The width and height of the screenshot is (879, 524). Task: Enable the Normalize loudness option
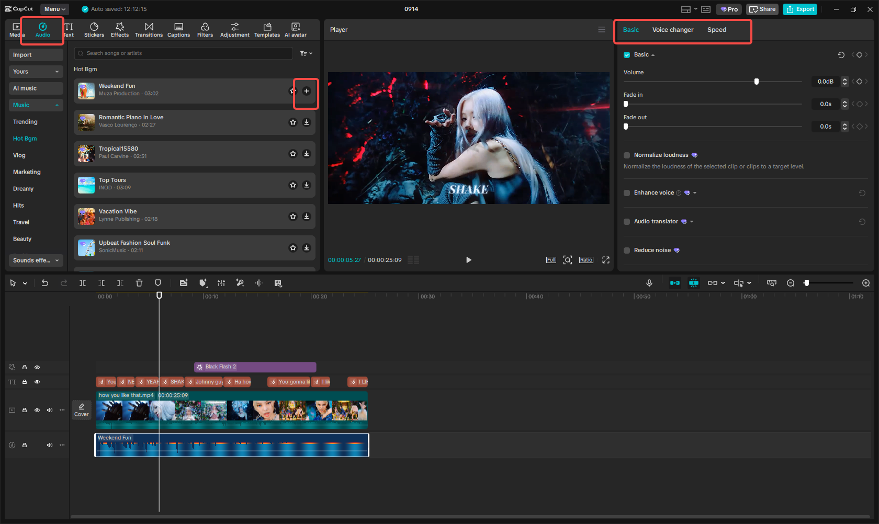coord(626,155)
